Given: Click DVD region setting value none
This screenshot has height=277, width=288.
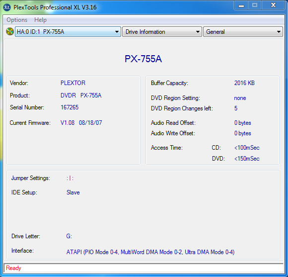Looking at the screenshot, I should click(240, 98).
